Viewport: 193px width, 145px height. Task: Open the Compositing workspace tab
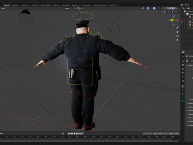point(86,5)
